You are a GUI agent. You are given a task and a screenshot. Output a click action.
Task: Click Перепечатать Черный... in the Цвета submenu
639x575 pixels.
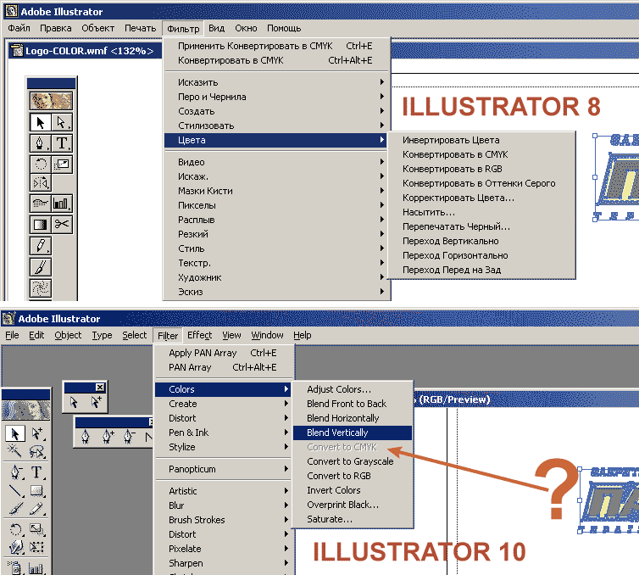[x=481, y=226]
